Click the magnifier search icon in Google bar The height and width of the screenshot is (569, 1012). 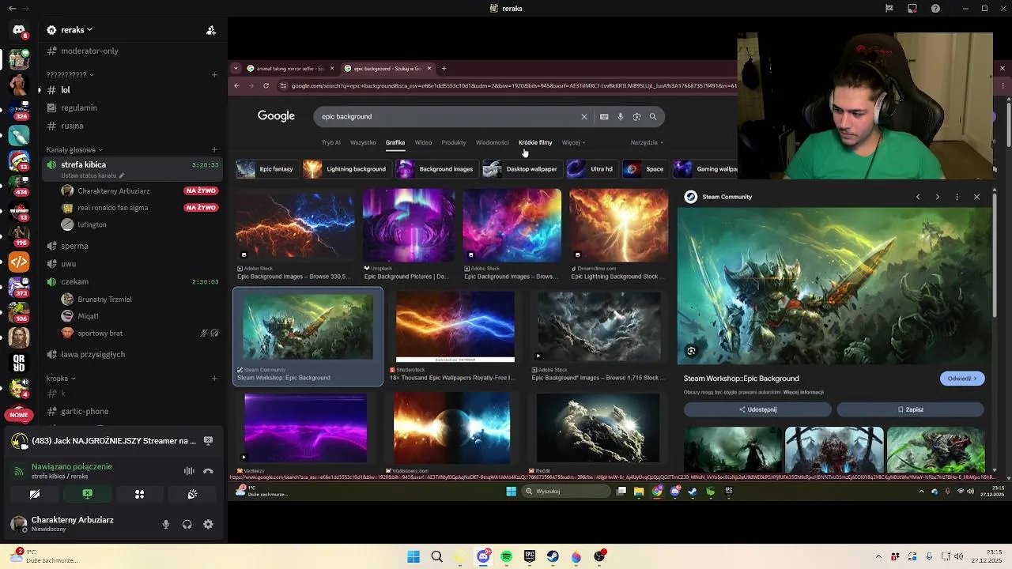(653, 117)
